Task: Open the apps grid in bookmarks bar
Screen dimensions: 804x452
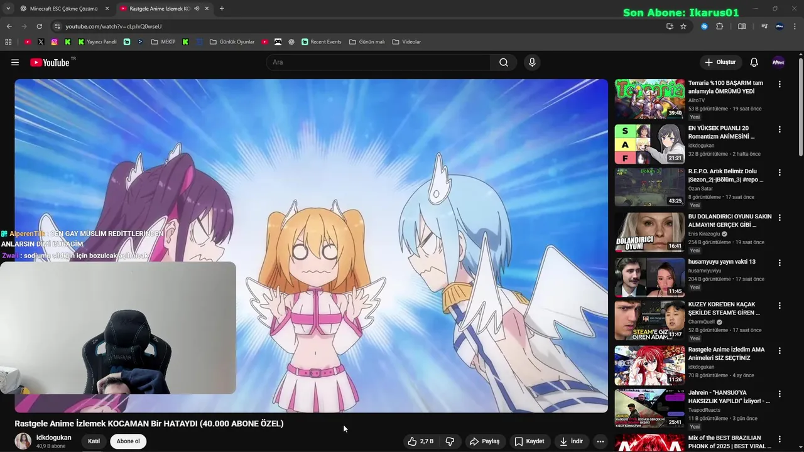Action: pyautogui.click(x=8, y=42)
